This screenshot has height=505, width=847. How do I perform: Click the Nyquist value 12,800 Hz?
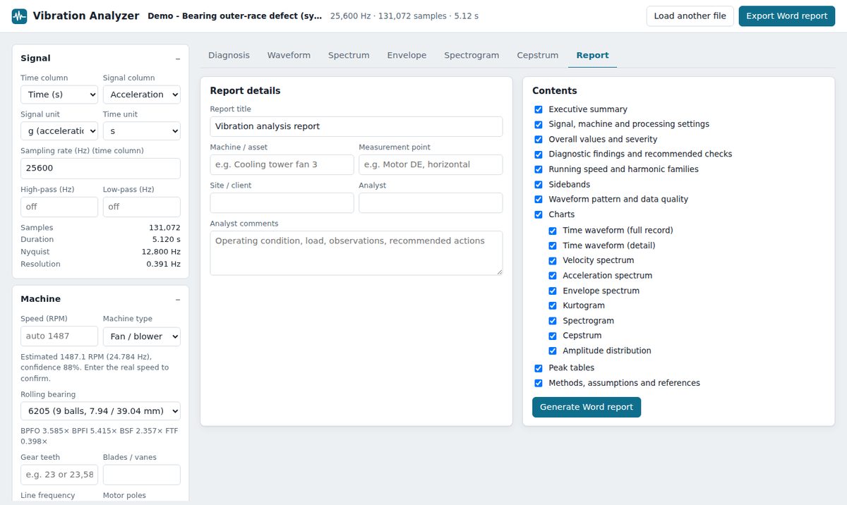[x=161, y=252]
